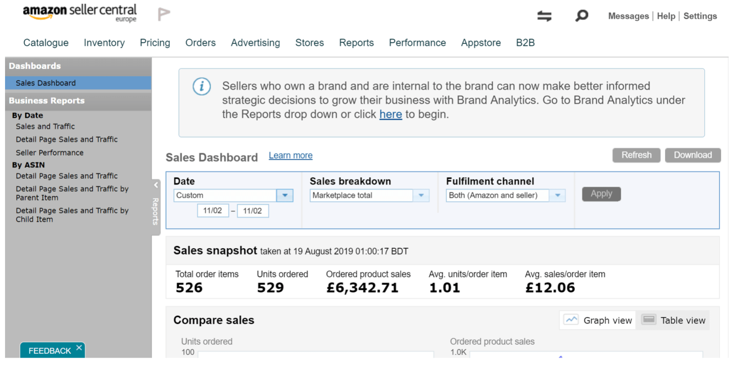The width and height of the screenshot is (736, 366).
Task: Click the Units ordered value 529
Action: click(x=270, y=288)
